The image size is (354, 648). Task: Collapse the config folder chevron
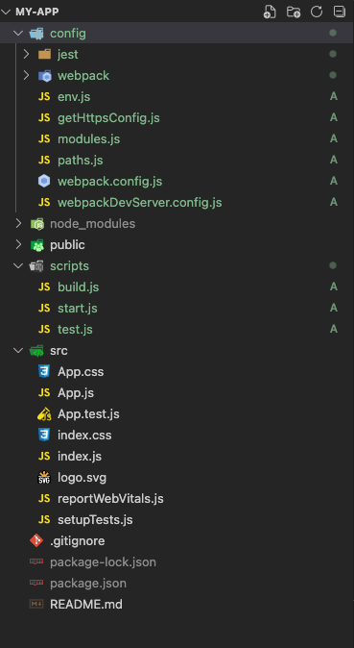[18, 33]
